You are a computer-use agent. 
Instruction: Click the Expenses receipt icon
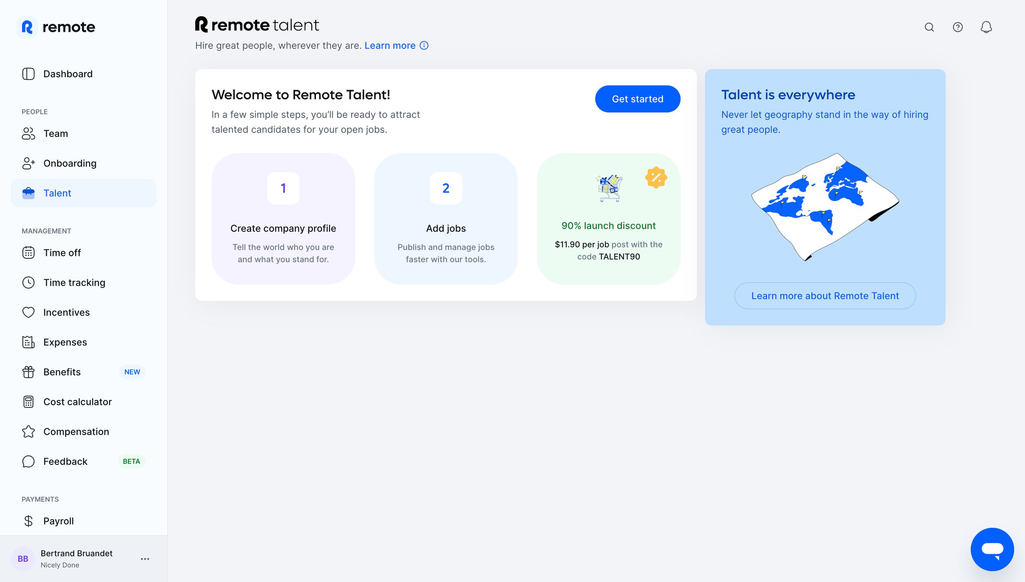(x=28, y=342)
